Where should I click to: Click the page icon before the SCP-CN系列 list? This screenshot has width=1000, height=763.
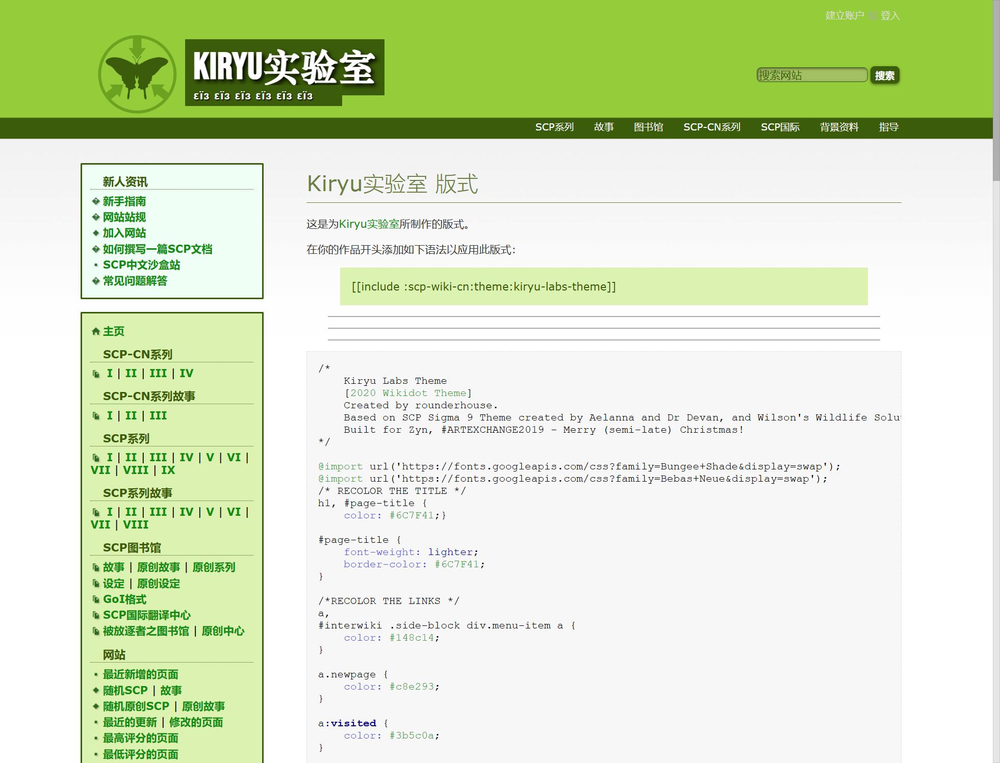point(96,374)
